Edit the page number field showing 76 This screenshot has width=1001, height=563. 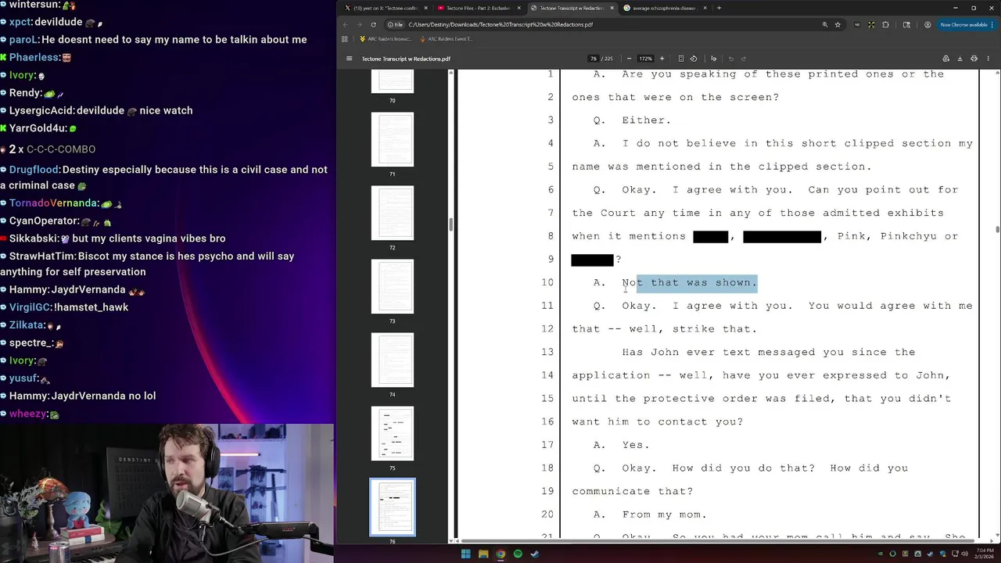594,59
